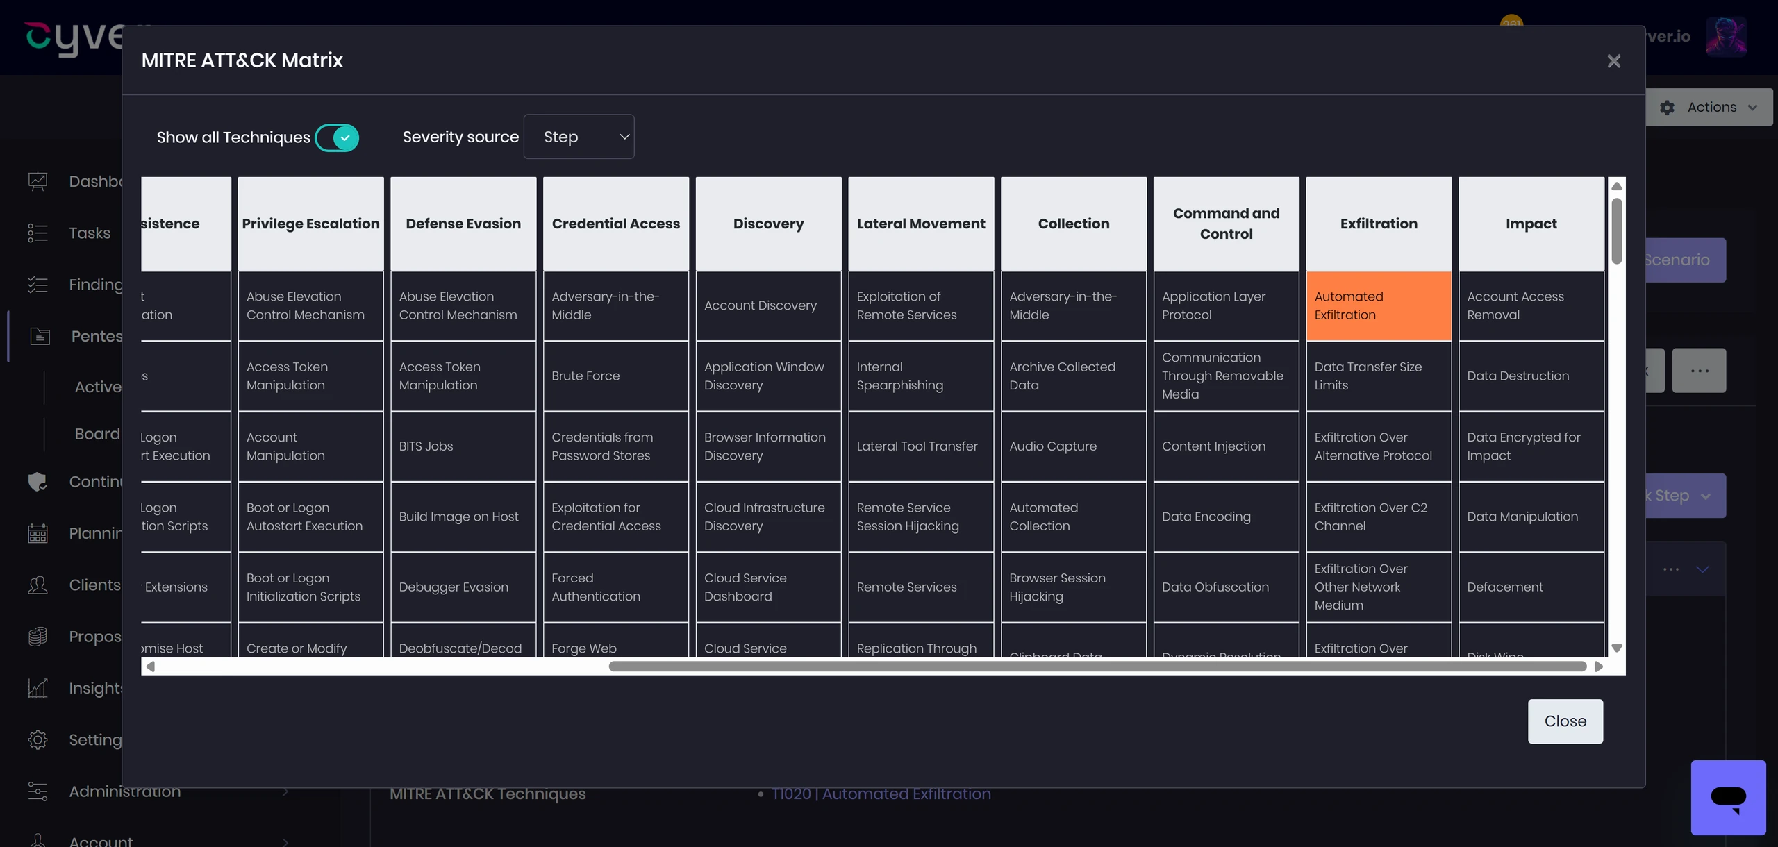The width and height of the screenshot is (1778, 847).
Task: Click the matrix scroll right arrow
Action: coord(1599,666)
